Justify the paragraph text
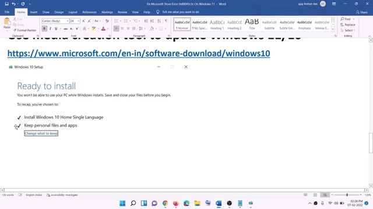Viewport: 373px width, 209px height. tap(133, 28)
